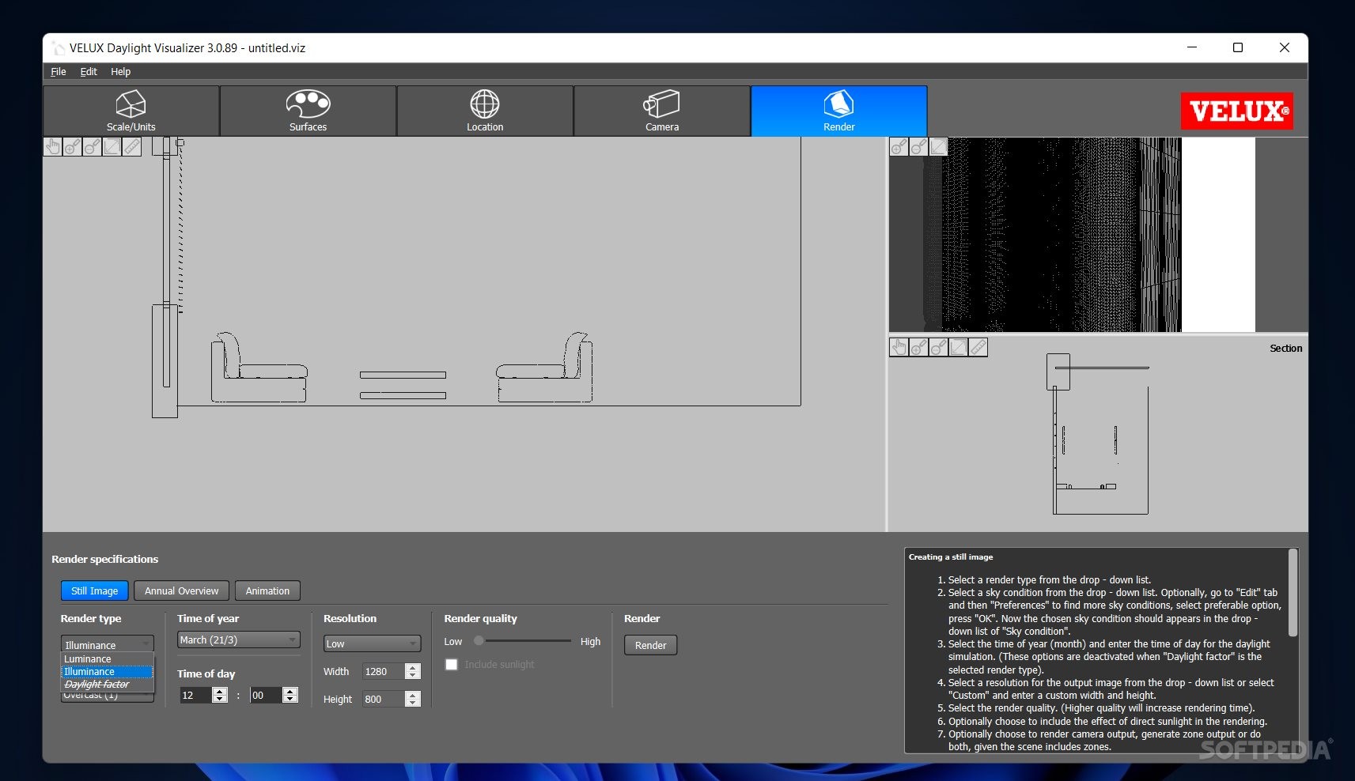Click the VELUX logo

[1237, 111]
